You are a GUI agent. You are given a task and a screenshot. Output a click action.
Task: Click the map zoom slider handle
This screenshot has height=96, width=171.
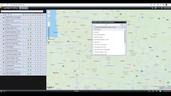49,41
